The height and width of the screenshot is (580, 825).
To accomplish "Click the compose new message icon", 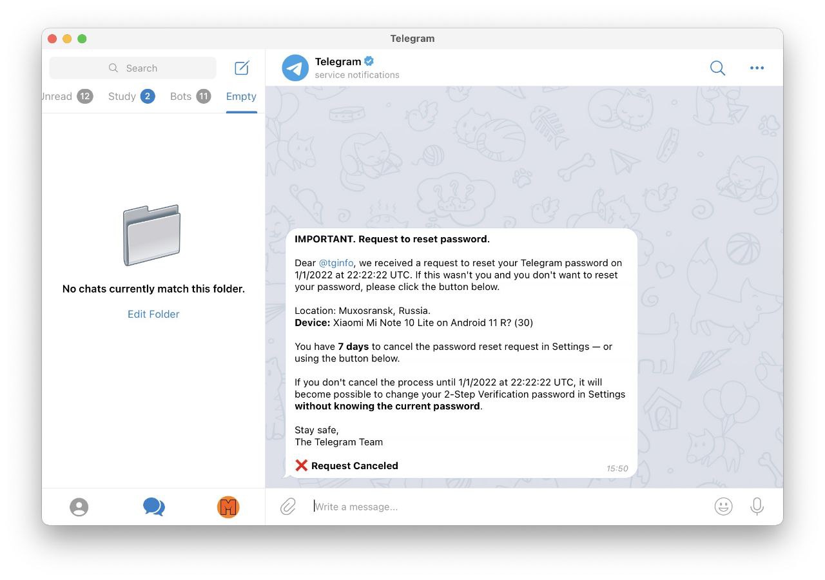I will (x=242, y=68).
